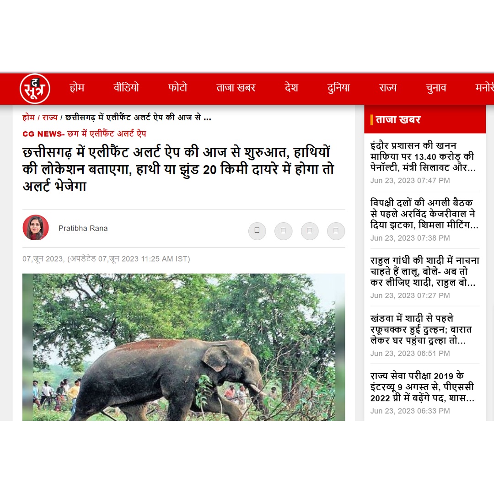494x494 pixels.
Task: Click the होम breadcrumb link
Action: (28, 118)
